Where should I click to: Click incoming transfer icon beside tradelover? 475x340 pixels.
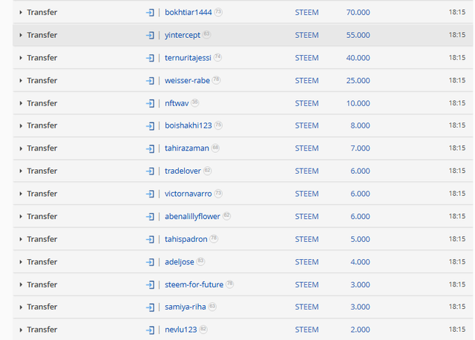[x=150, y=171]
